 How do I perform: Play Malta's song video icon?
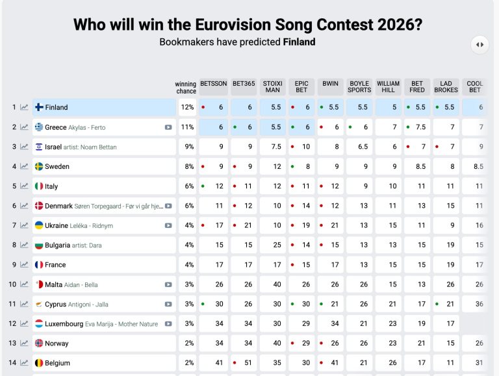coord(168,284)
